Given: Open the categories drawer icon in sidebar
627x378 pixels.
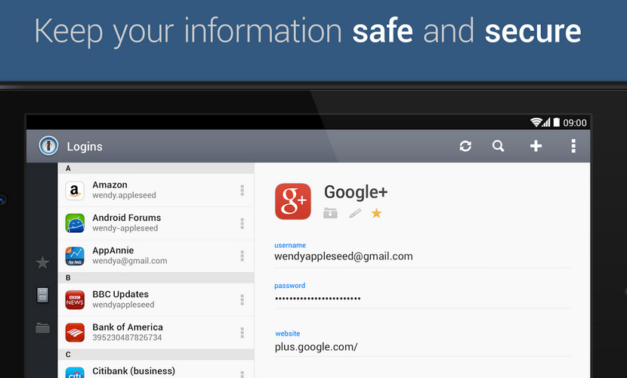Looking at the screenshot, I should point(42,295).
